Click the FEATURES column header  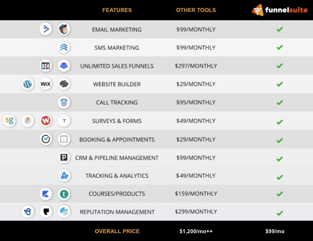pos(117,10)
